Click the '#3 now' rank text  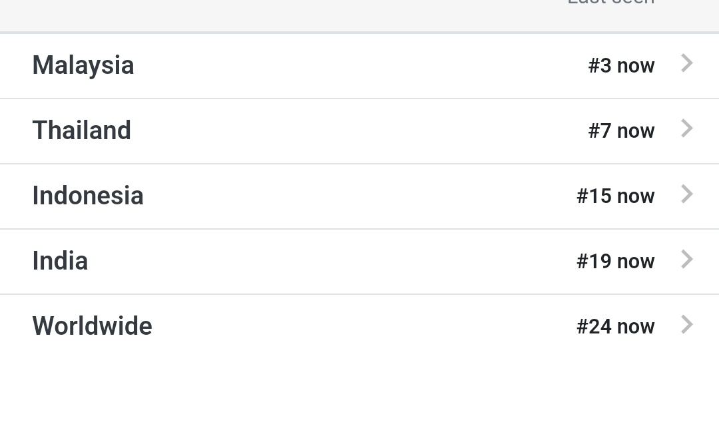[x=621, y=66]
